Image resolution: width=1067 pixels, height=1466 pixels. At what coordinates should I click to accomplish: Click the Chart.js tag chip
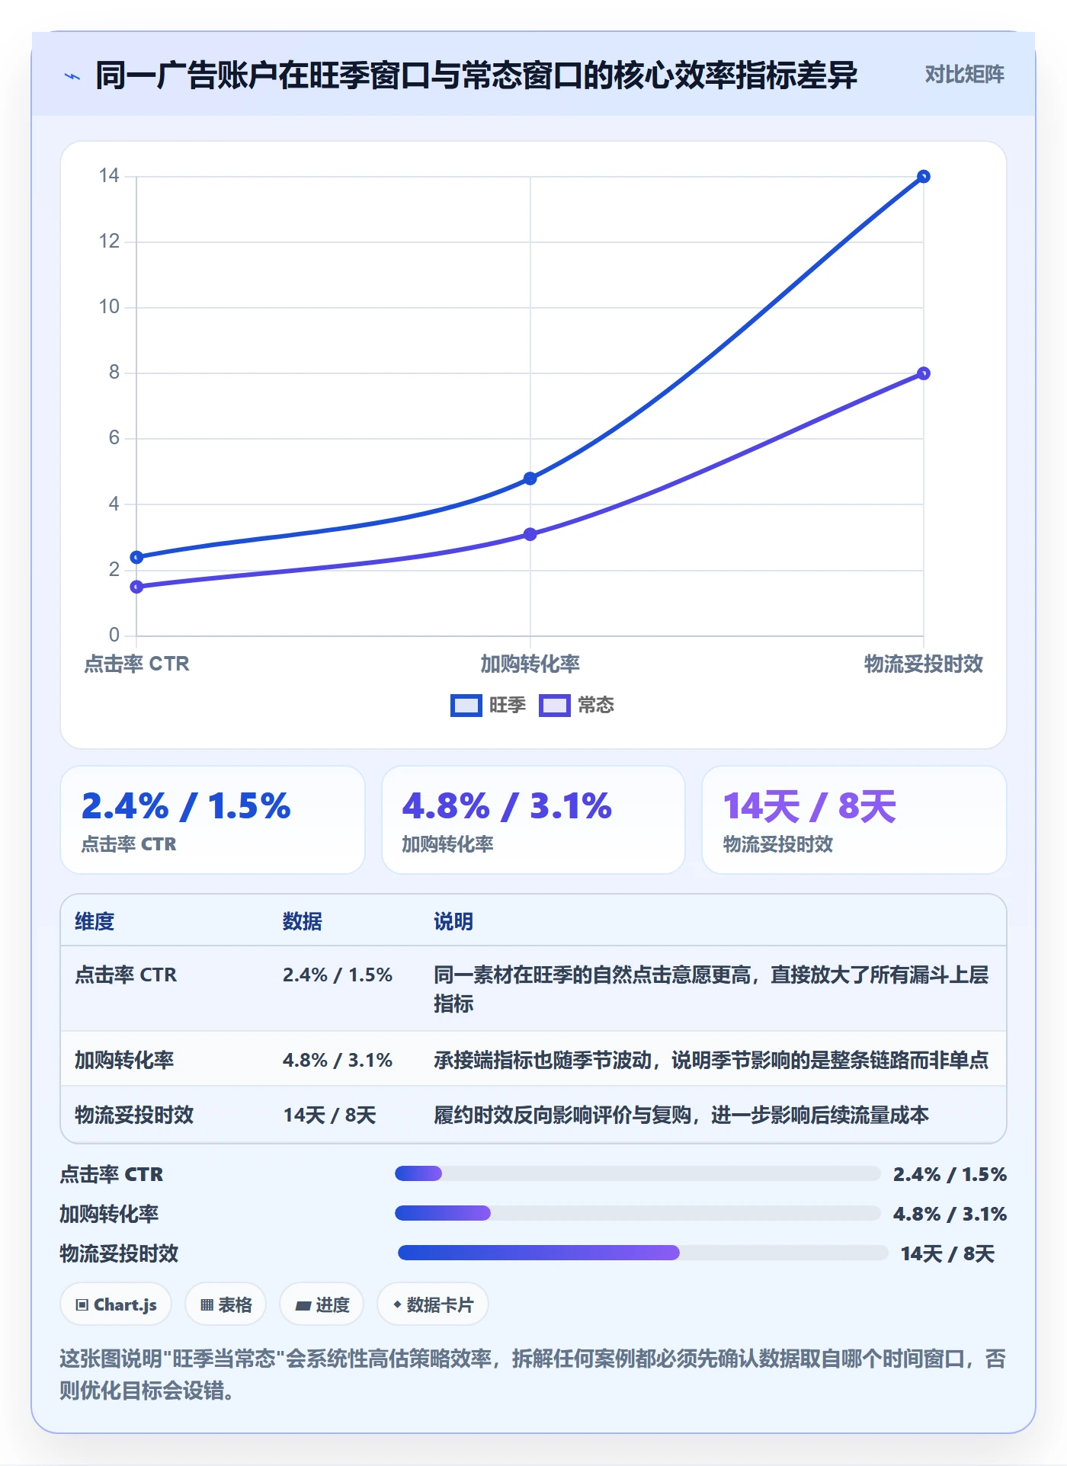(116, 1304)
